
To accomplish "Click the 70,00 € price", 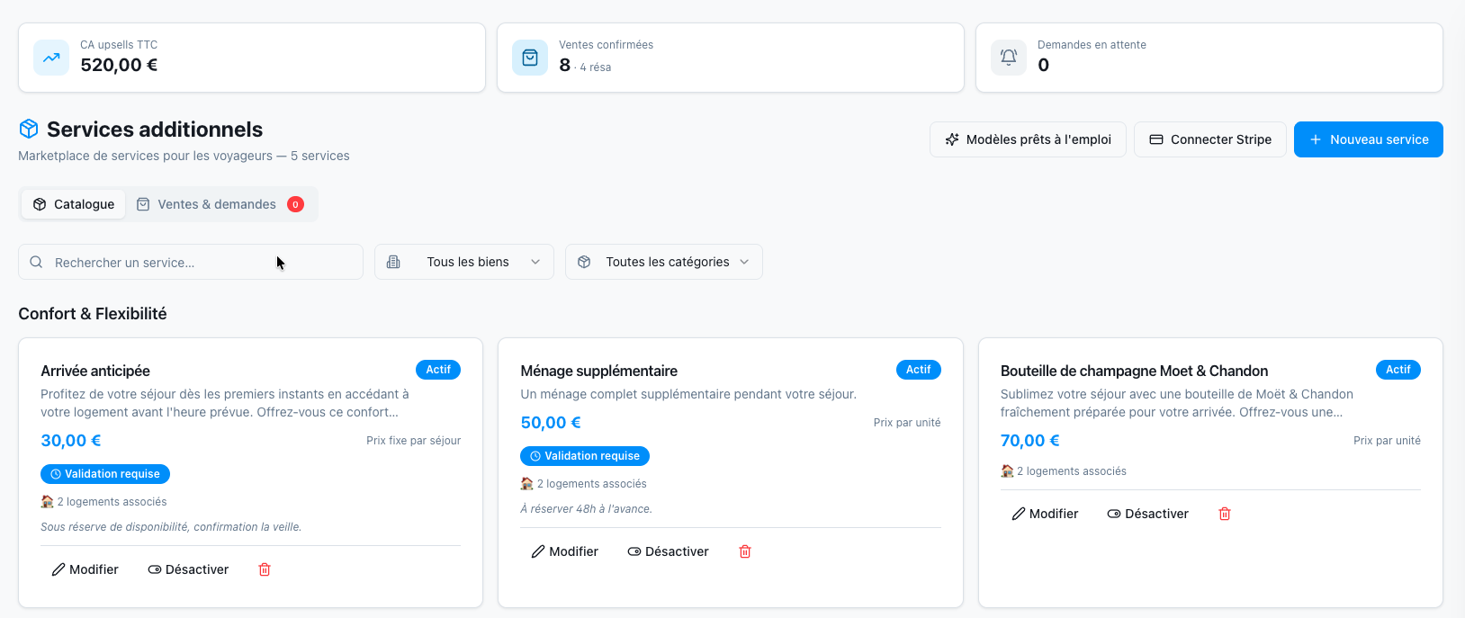I will point(1030,441).
